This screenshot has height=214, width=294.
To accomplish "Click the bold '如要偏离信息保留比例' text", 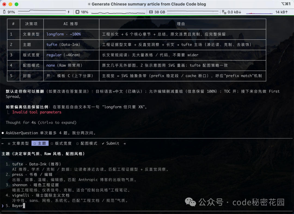I will pyautogui.click(x=27, y=107).
